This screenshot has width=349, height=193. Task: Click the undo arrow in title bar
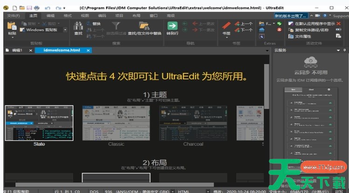47,8
